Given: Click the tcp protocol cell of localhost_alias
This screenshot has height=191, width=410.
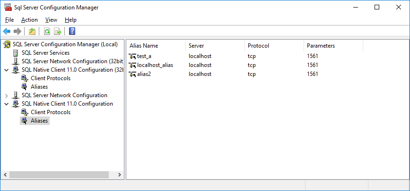Looking at the screenshot, I should pyautogui.click(x=252, y=65).
